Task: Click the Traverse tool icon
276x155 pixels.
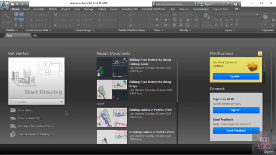Action: pos(32,25)
